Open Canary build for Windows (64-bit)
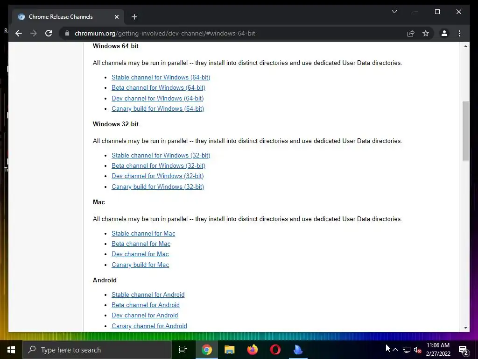The image size is (478, 359). (x=158, y=108)
